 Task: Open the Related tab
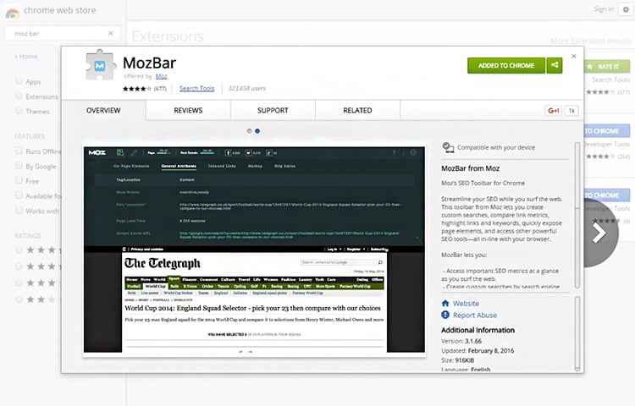(x=357, y=111)
